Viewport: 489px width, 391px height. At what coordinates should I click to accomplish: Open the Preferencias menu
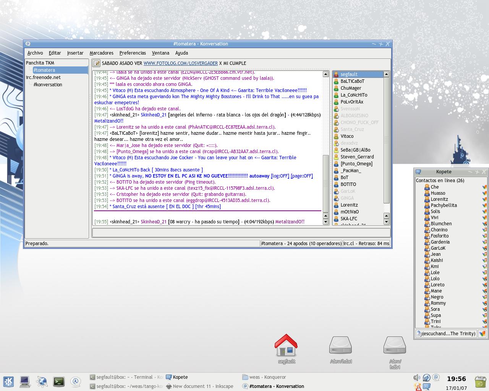pos(133,53)
